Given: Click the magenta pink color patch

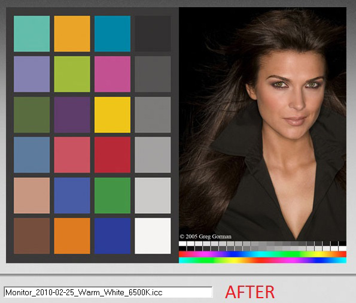Looking at the screenshot, I should tap(112, 74).
